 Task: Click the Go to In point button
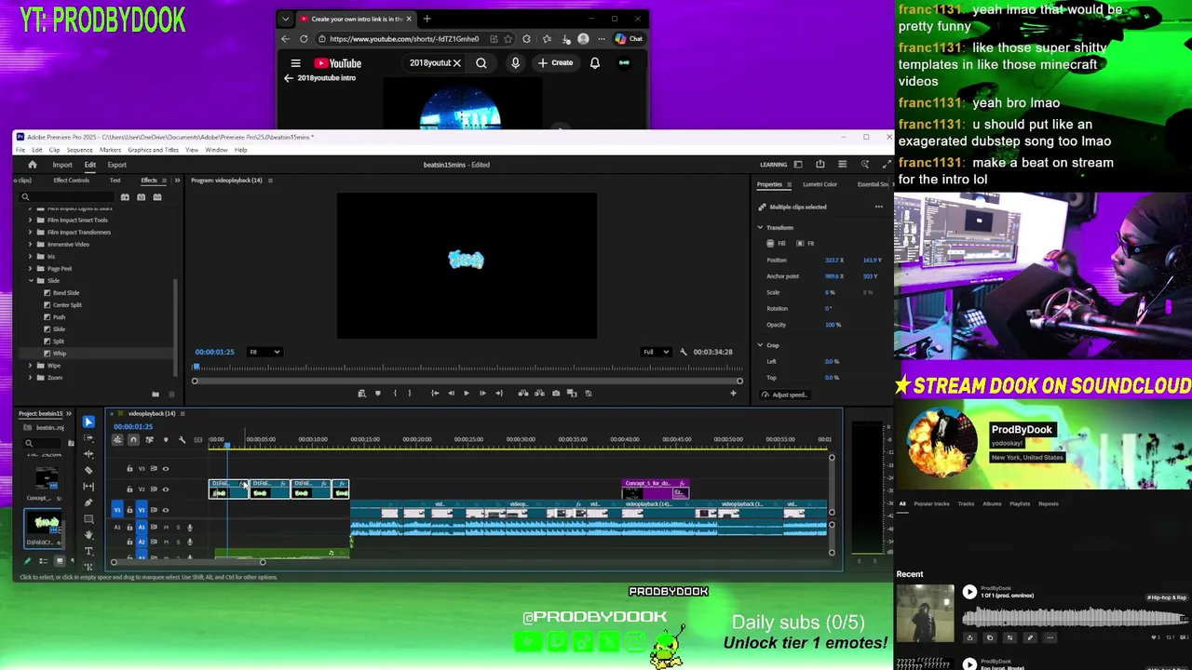pyautogui.click(x=435, y=393)
